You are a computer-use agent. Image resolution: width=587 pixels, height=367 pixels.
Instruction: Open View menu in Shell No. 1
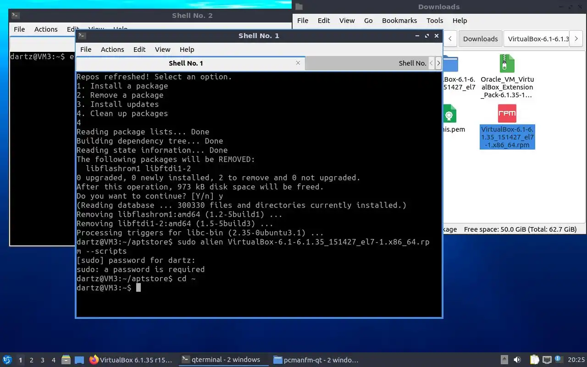pos(162,50)
